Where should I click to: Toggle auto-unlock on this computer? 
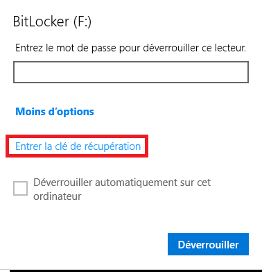[20, 188]
